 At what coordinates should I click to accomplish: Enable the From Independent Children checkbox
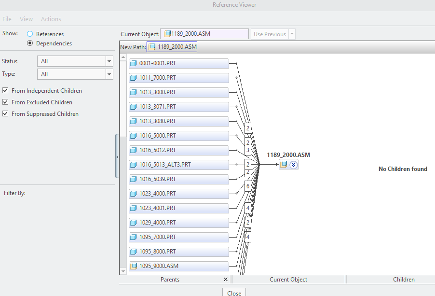[x=5, y=90]
